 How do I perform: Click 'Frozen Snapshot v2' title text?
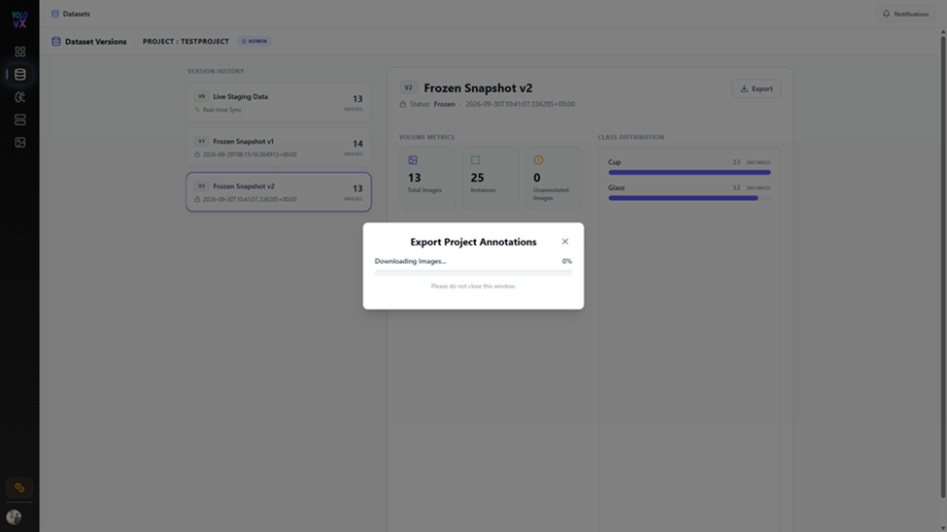pyautogui.click(x=478, y=88)
